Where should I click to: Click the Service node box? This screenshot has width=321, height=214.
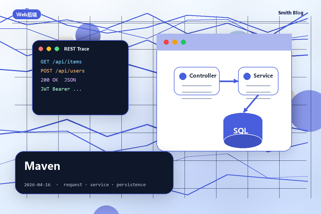[x=258, y=81]
